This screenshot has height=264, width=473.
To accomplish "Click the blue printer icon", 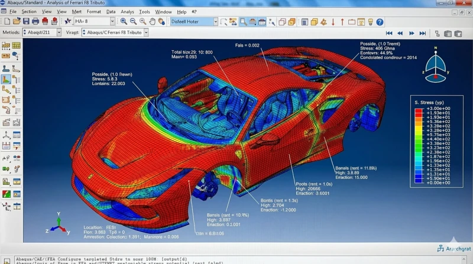I will tap(35, 21).
